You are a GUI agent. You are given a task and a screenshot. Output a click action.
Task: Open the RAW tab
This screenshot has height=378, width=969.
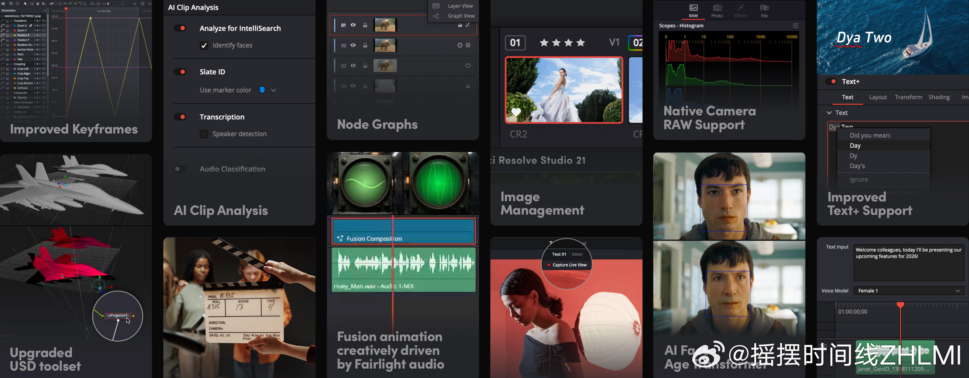click(693, 10)
